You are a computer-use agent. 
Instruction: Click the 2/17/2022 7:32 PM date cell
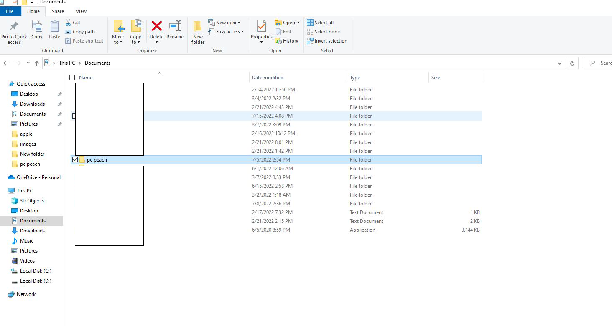(272, 212)
